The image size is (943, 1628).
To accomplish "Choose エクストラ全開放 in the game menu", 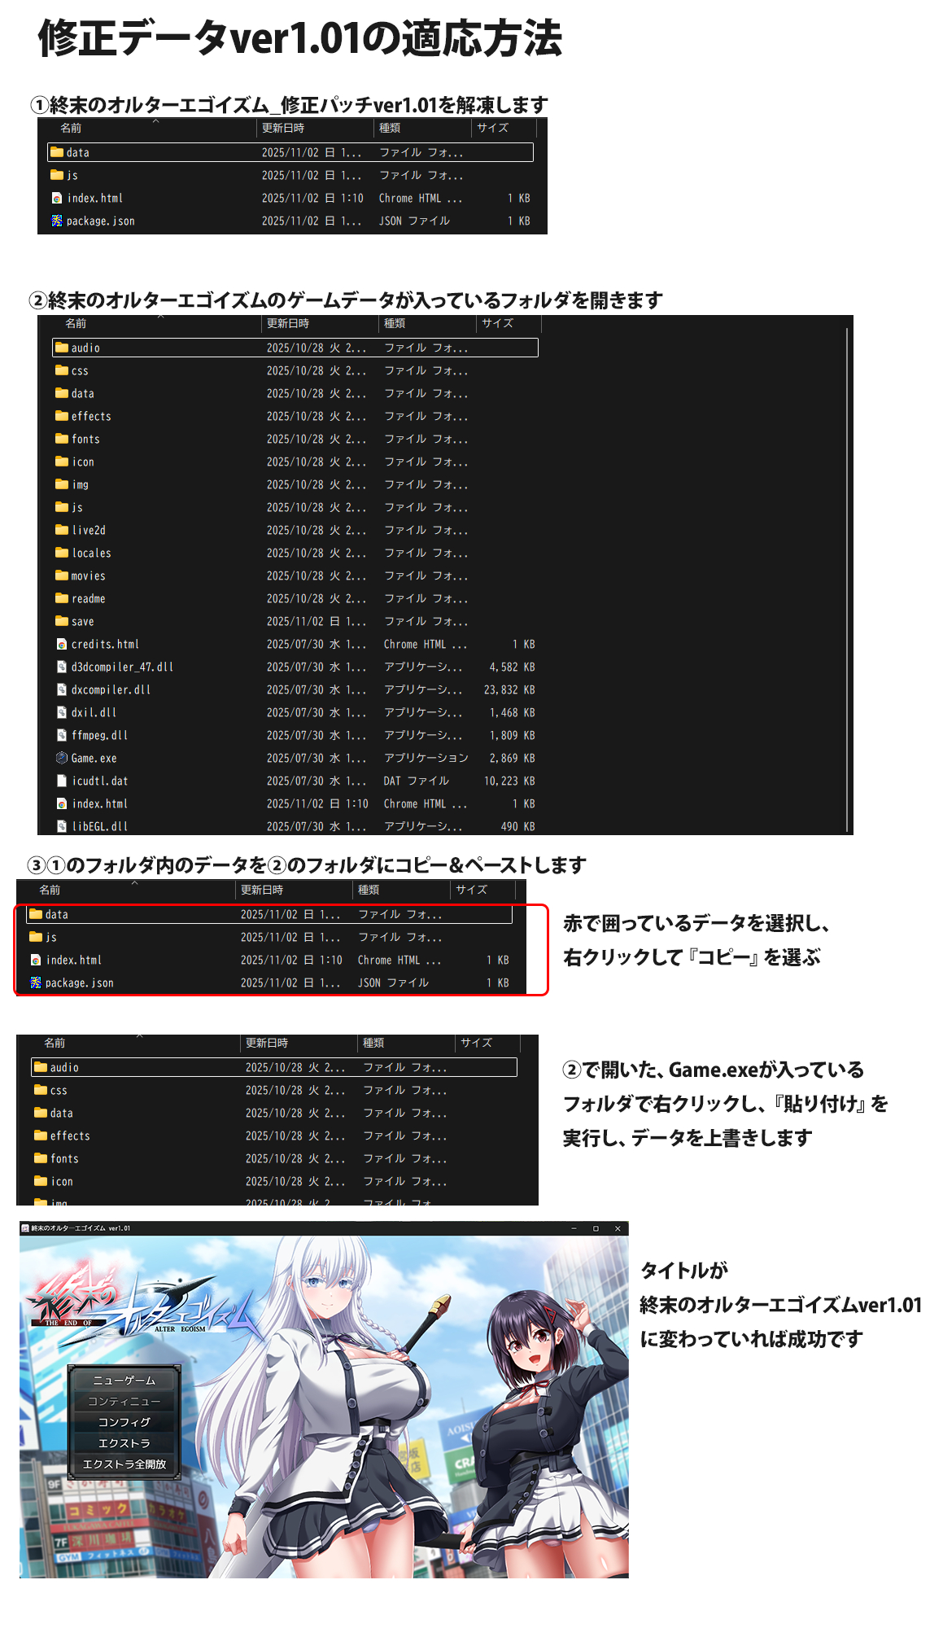I will (x=124, y=1464).
